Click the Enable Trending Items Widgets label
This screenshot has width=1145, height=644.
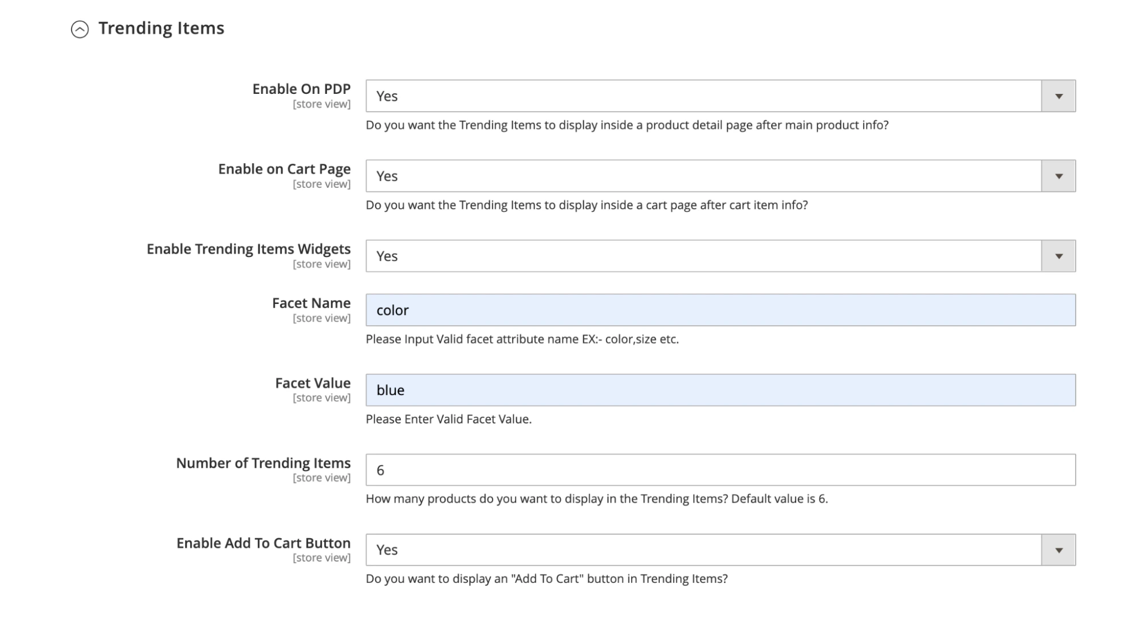249,249
